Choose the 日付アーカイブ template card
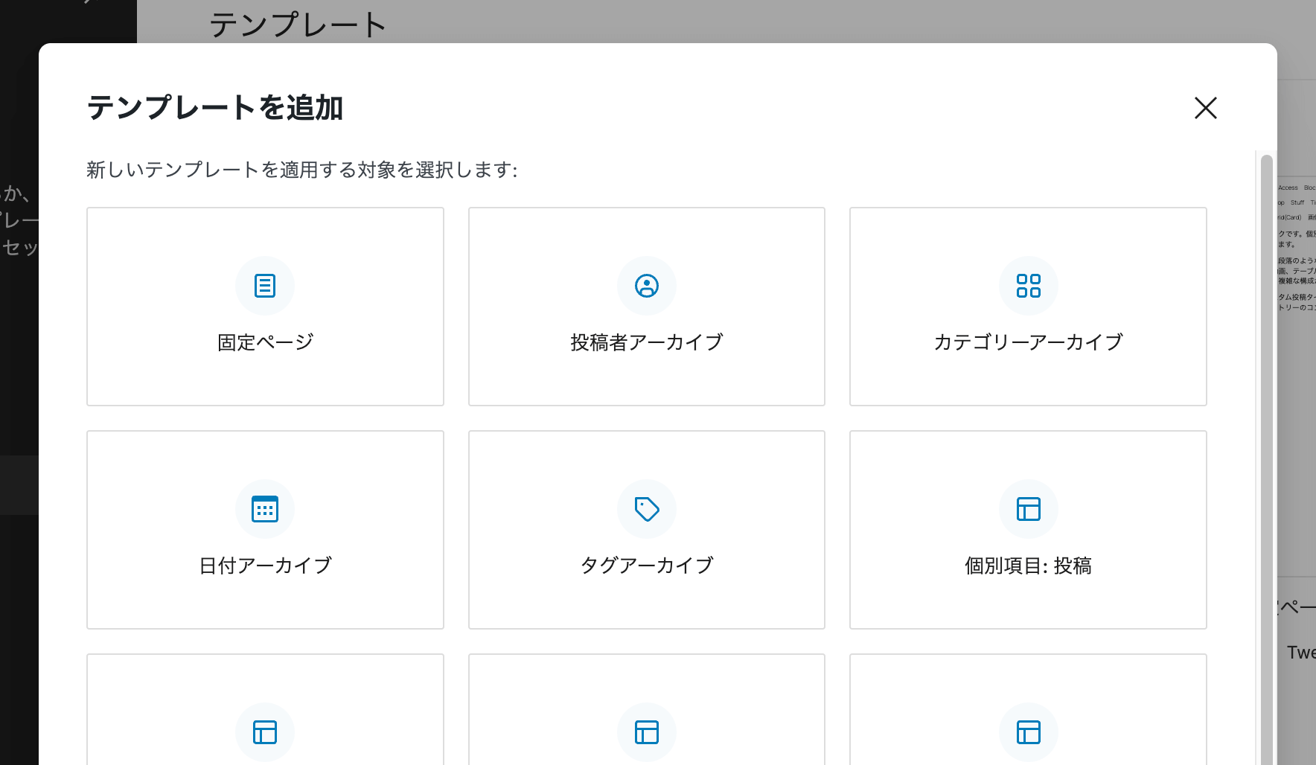The height and width of the screenshot is (765, 1316). (x=265, y=530)
